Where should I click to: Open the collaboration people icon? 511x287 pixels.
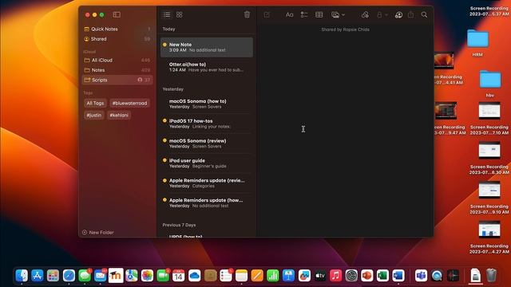pyautogui.click(x=398, y=14)
